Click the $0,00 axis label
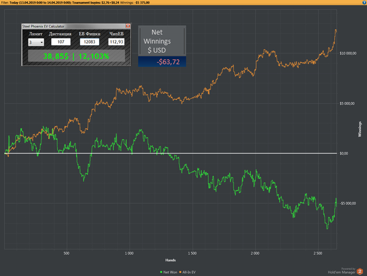Viewport: 367px width, 276px height. coord(343,153)
